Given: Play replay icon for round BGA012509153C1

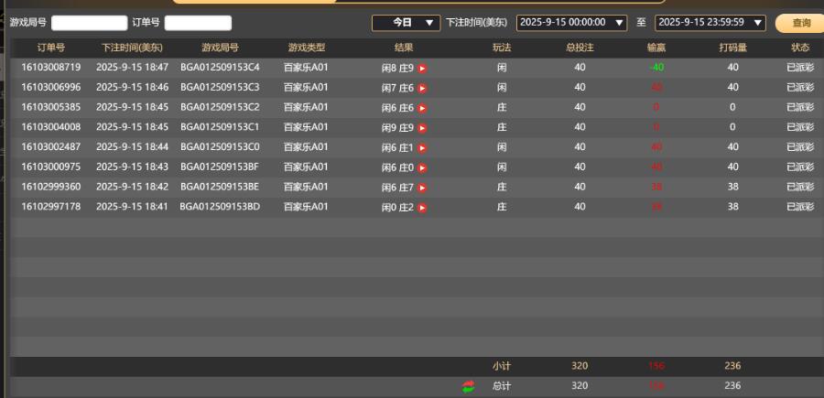Looking at the screenshot, I should tap(422, 128).
